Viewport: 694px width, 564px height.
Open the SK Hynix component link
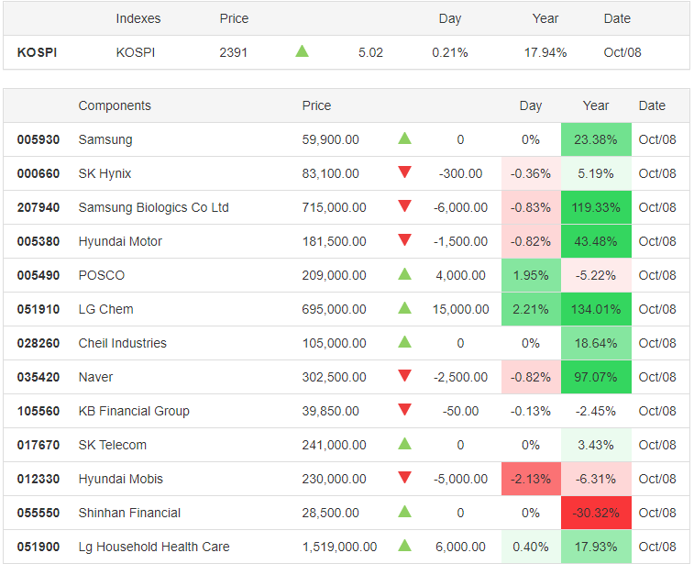pos(105,173)
